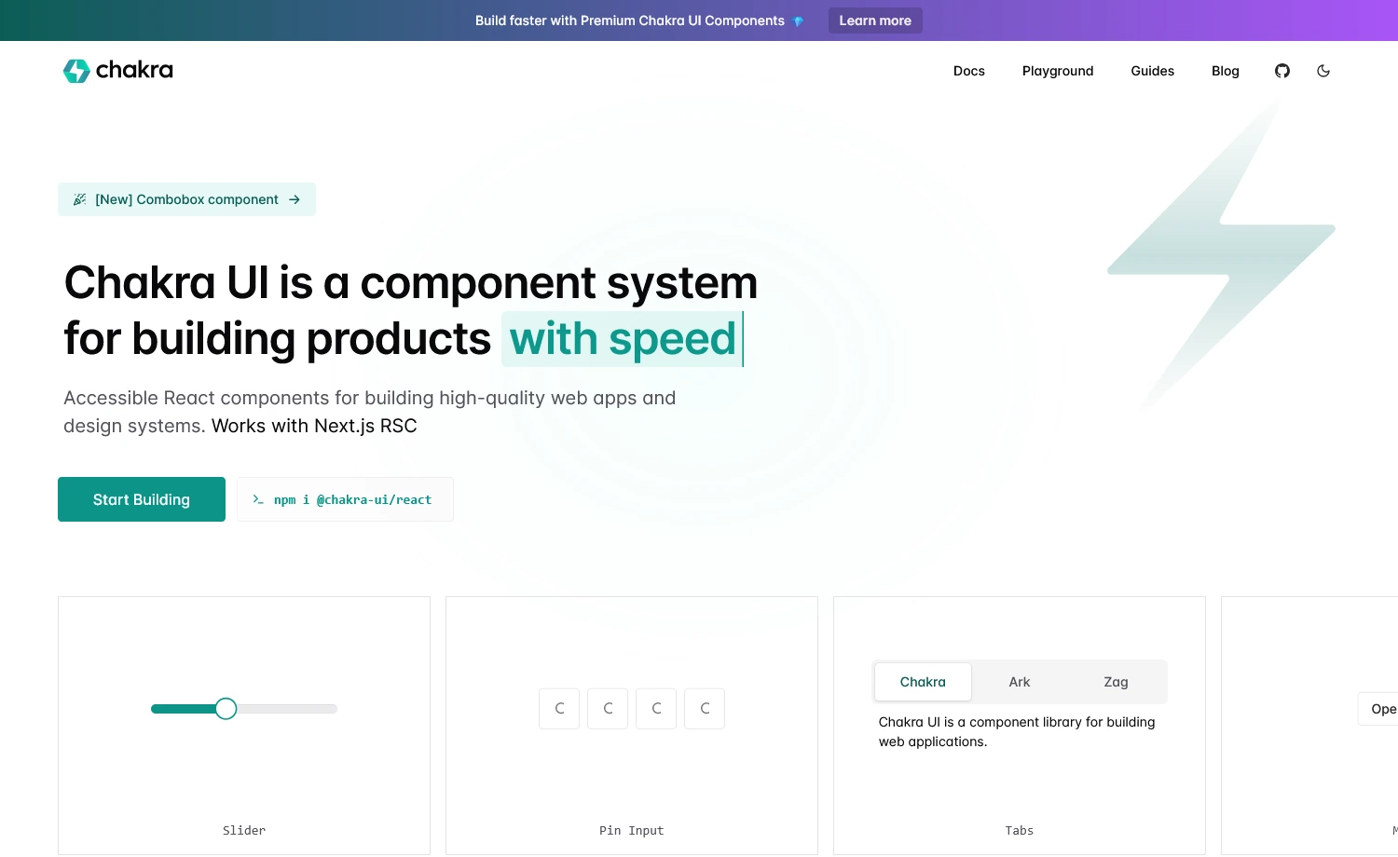Viewport: 1398px width, 857px height.
Task: Click the party popper icon next to [New]
Action: point(79,198)
